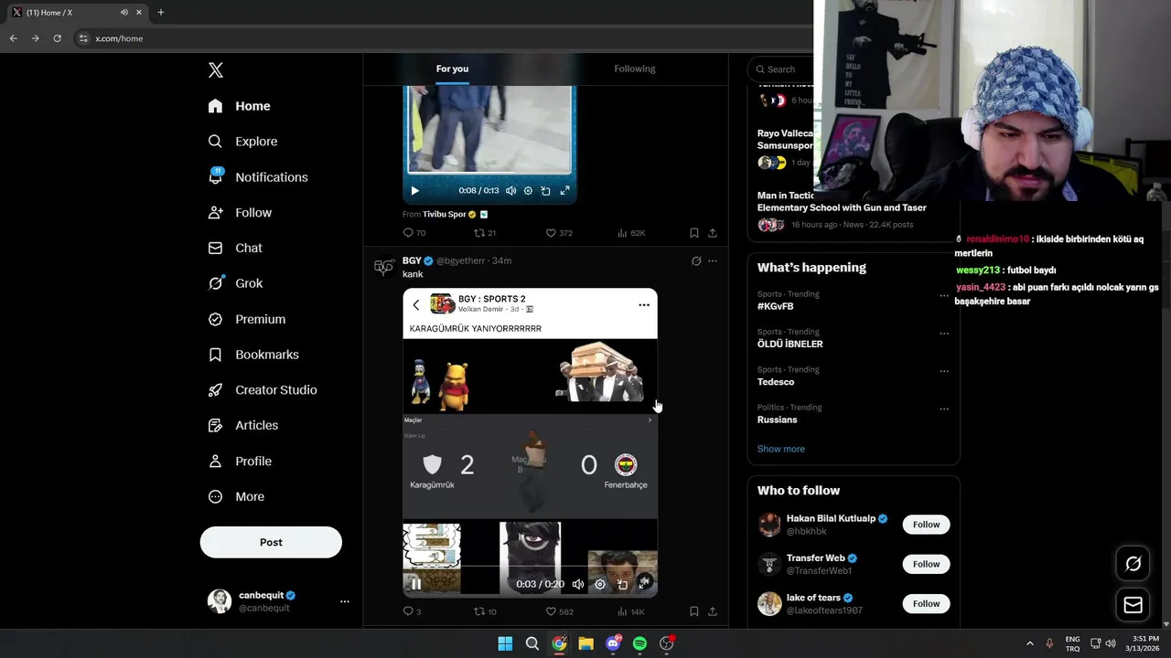This screenshot has height=658, width=1171.
Task: View analytics of the 14K views post
Action: [631, 611]
